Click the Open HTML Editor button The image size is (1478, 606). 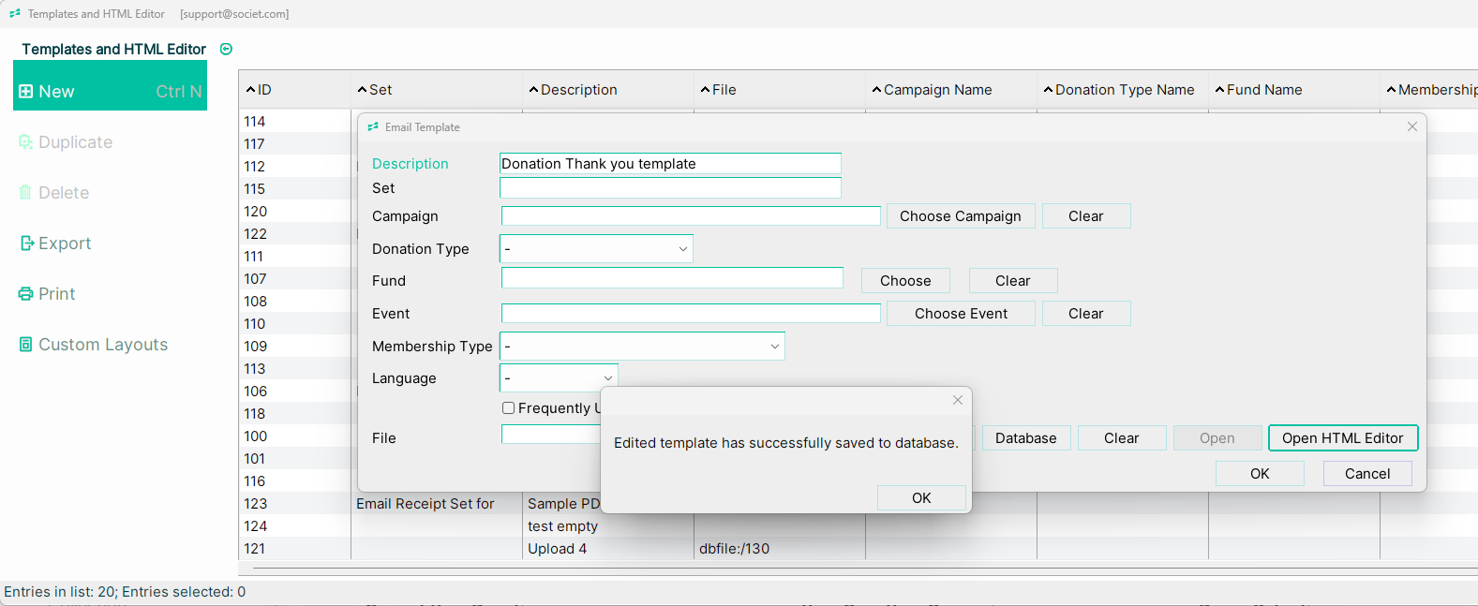point(1343,438)
